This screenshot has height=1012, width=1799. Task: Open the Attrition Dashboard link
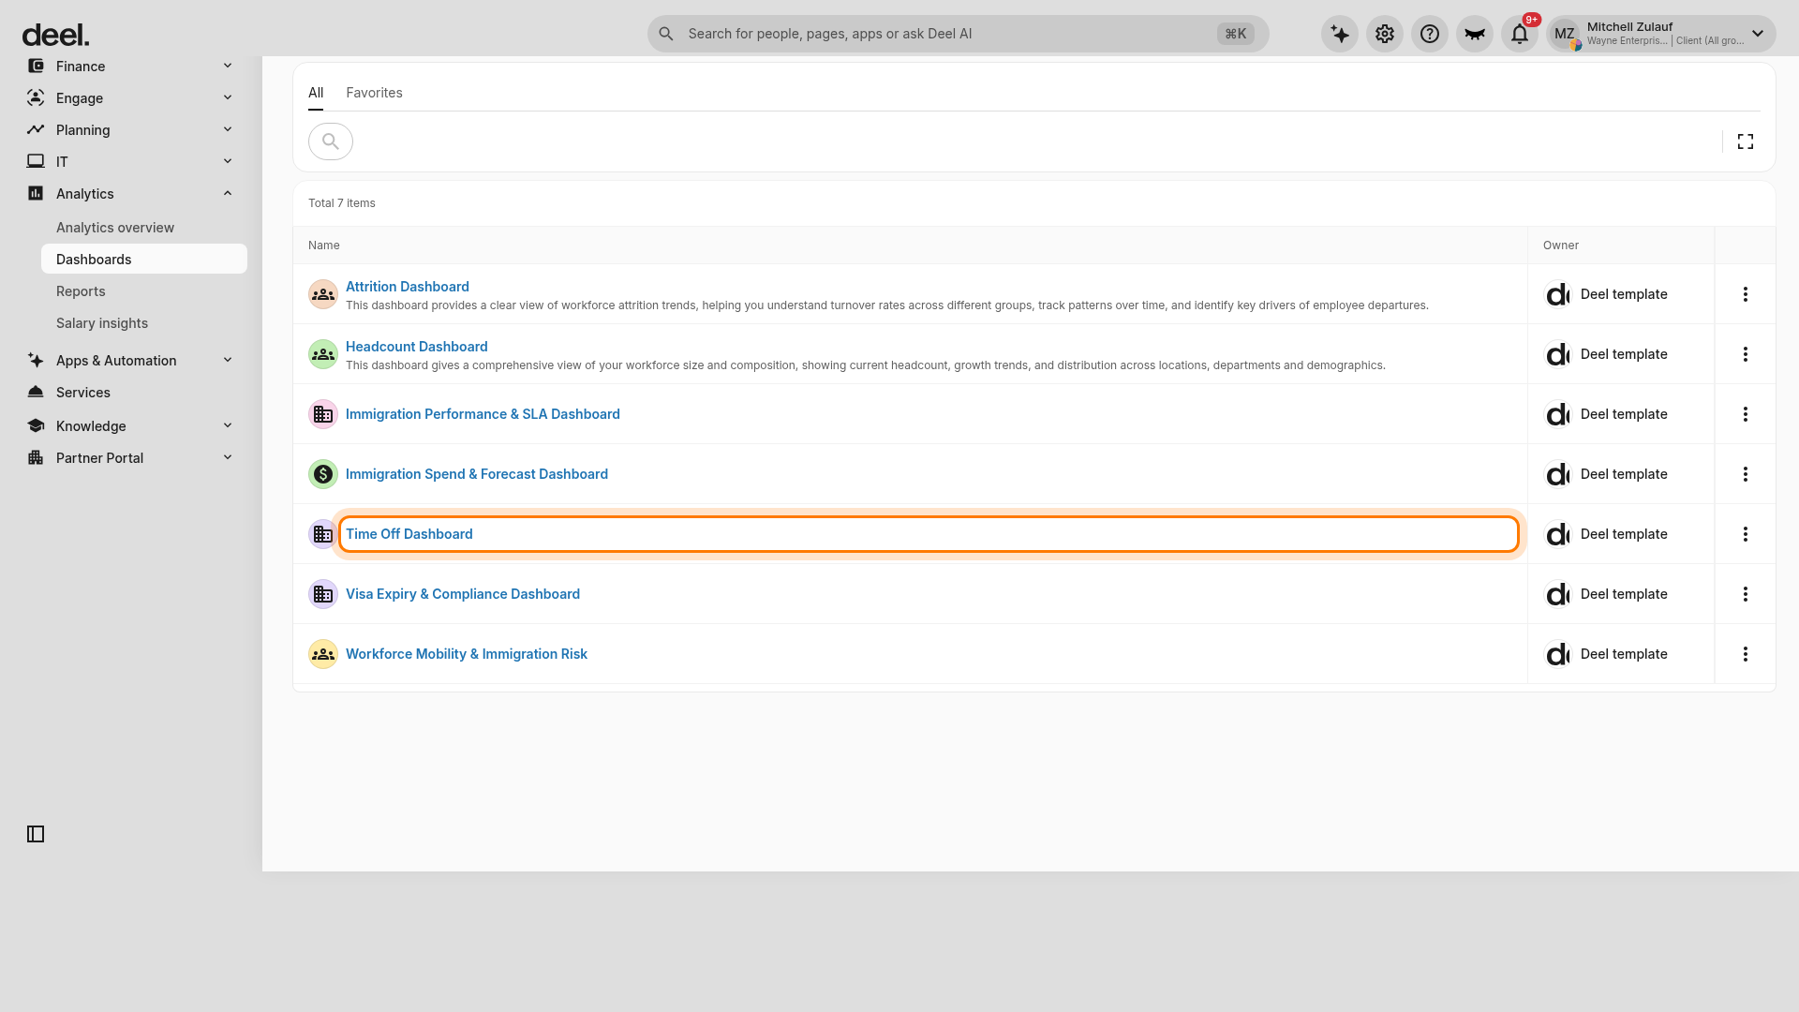[408, 287]
